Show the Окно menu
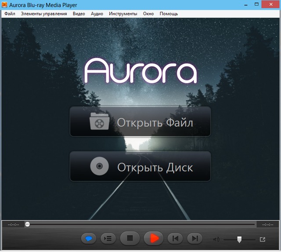The width and height of the screenshot is (281, 252). [x=148, y=14]
